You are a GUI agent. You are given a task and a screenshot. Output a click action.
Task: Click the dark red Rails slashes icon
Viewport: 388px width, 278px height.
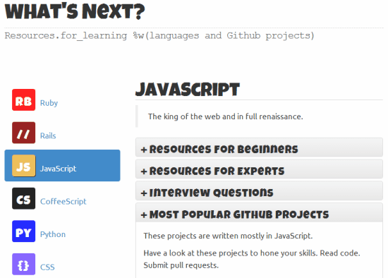[x=23, y=133]
